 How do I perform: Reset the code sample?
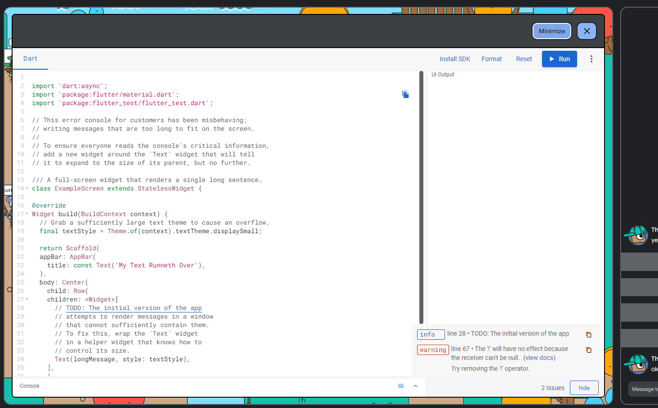524,59
